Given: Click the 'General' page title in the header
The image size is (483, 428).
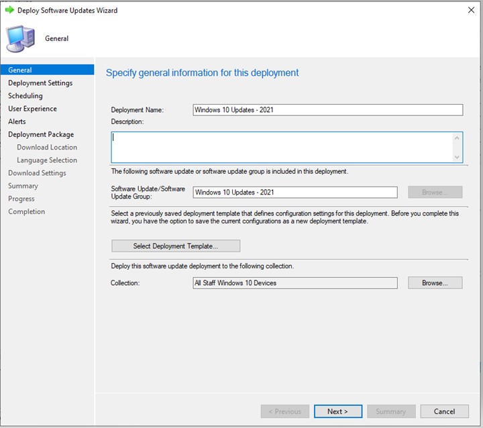Looking at the screenshot, I should pos(56,38).
